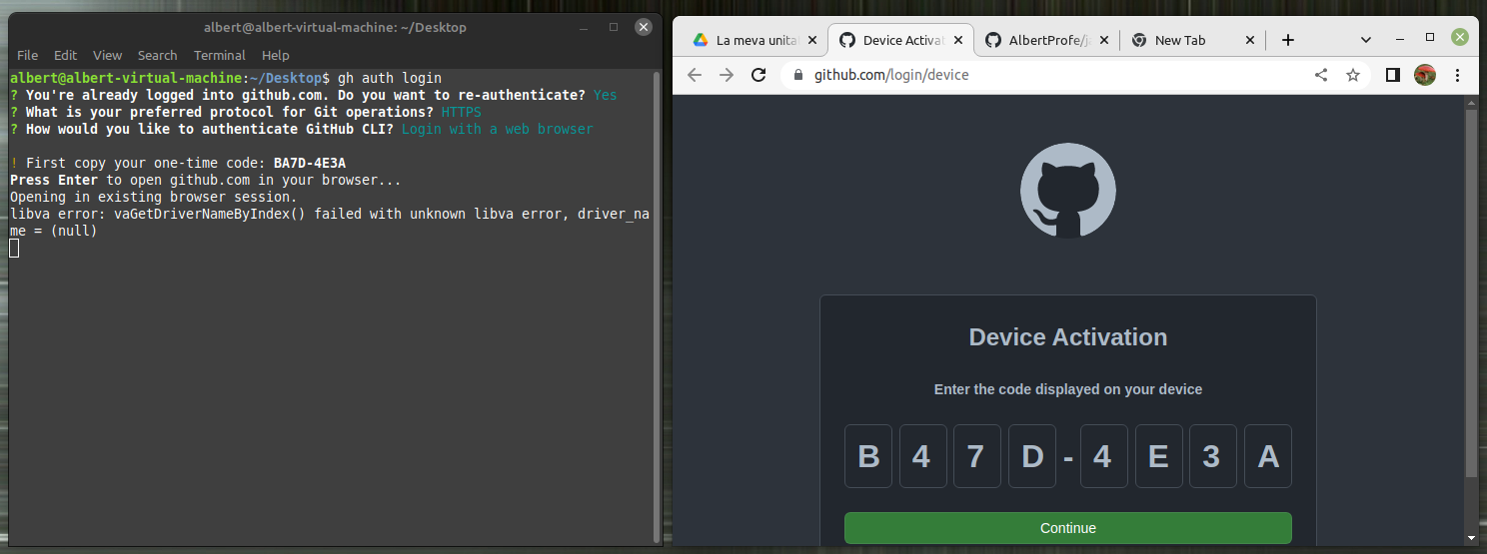Click the green Continue button
The image size is (1487, 554).
pos(1068,528)
